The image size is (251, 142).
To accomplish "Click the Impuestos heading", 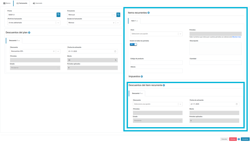I will pyautogui.click(x=134, y=77).
